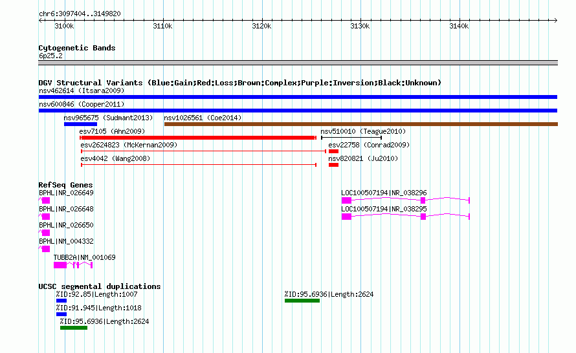Screen dimensions: 576x353
Task: Click the first exon block of NR_038296 transcript
Action: tap(346, 200)
